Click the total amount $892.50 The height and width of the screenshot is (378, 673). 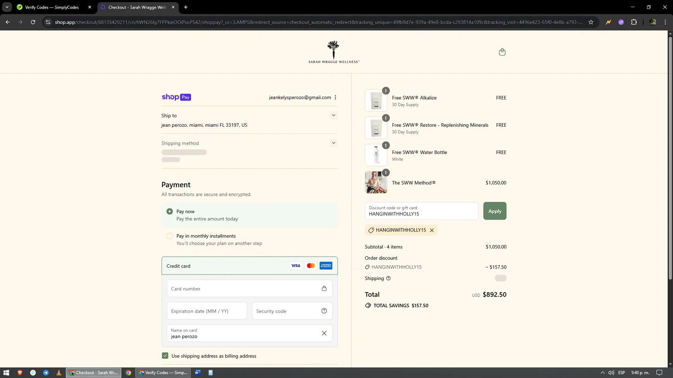coord(494,295)
